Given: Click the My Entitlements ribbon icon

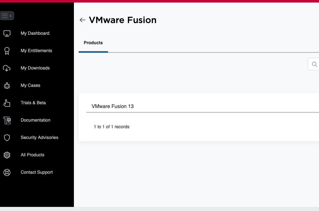Looking at the screenshot, I should 7,51.
